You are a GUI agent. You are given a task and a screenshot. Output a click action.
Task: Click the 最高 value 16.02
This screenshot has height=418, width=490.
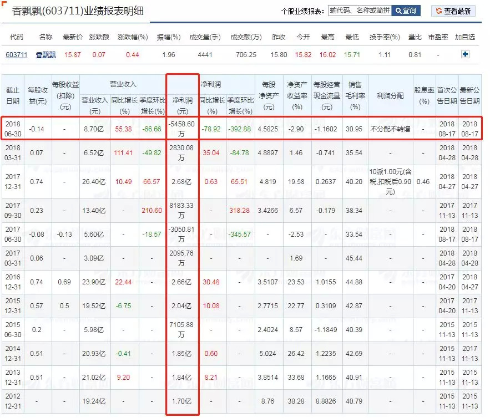[327, 55]
